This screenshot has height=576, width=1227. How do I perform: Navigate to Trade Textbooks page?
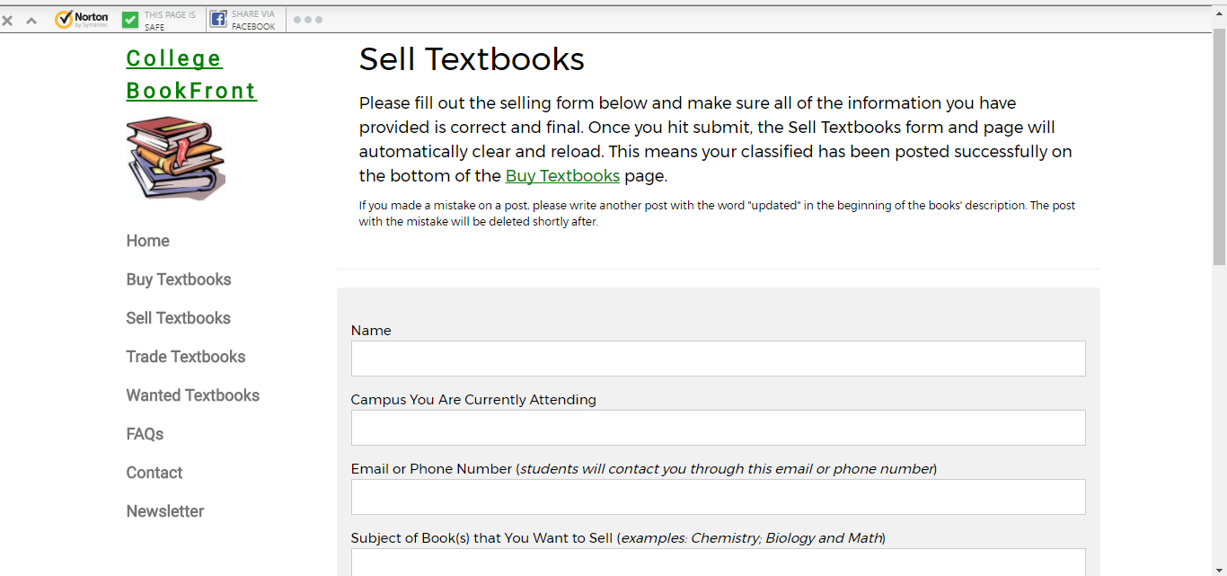(x=186, y=357)
